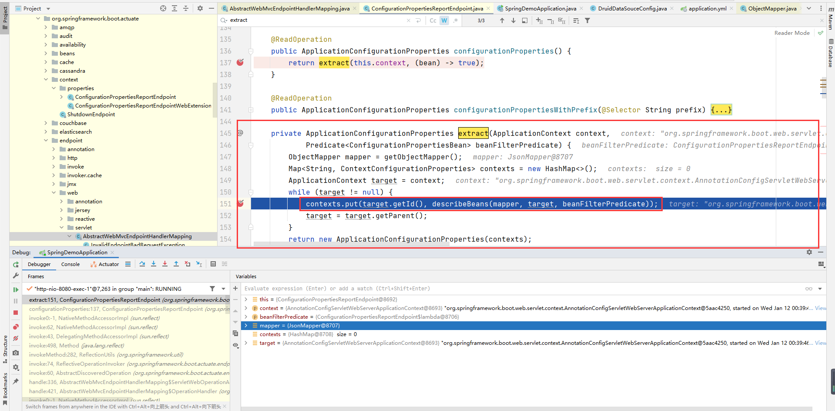The image size is (835, 411).
Task: Click View link on the target variable row
Action: click(x=821, y=343)
